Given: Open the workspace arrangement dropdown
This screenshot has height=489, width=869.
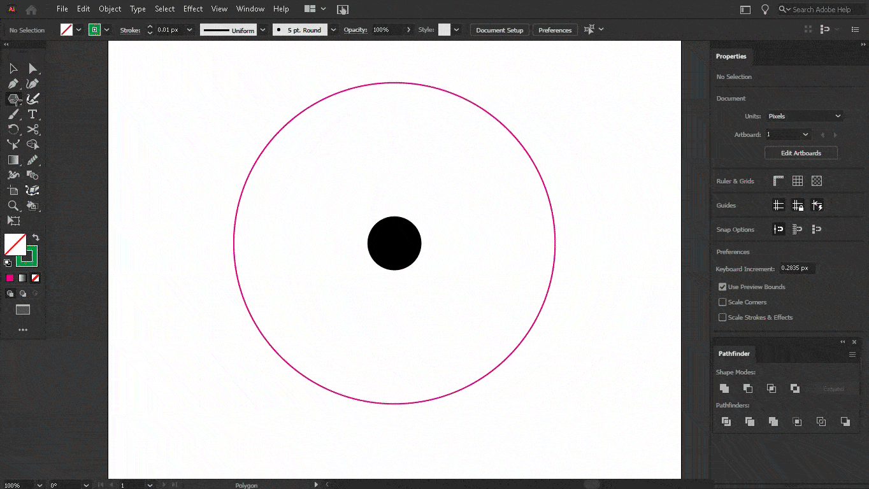Looking at the screenshot, I should click(x=315, y=10).
